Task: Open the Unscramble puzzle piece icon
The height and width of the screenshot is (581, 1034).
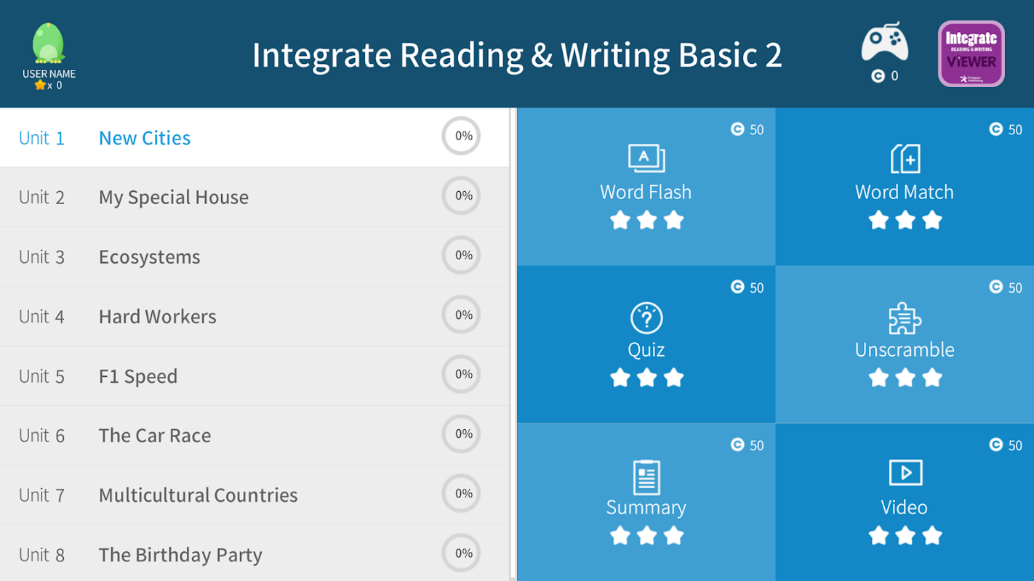Action: [x=905, y=318]
